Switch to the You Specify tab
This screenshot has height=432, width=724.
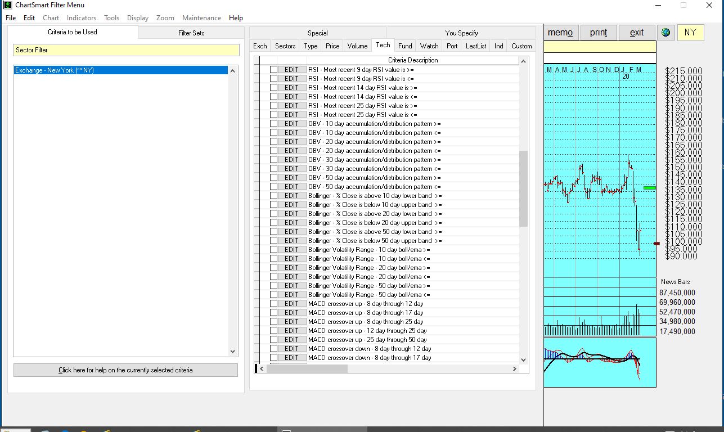click(461, 33)
